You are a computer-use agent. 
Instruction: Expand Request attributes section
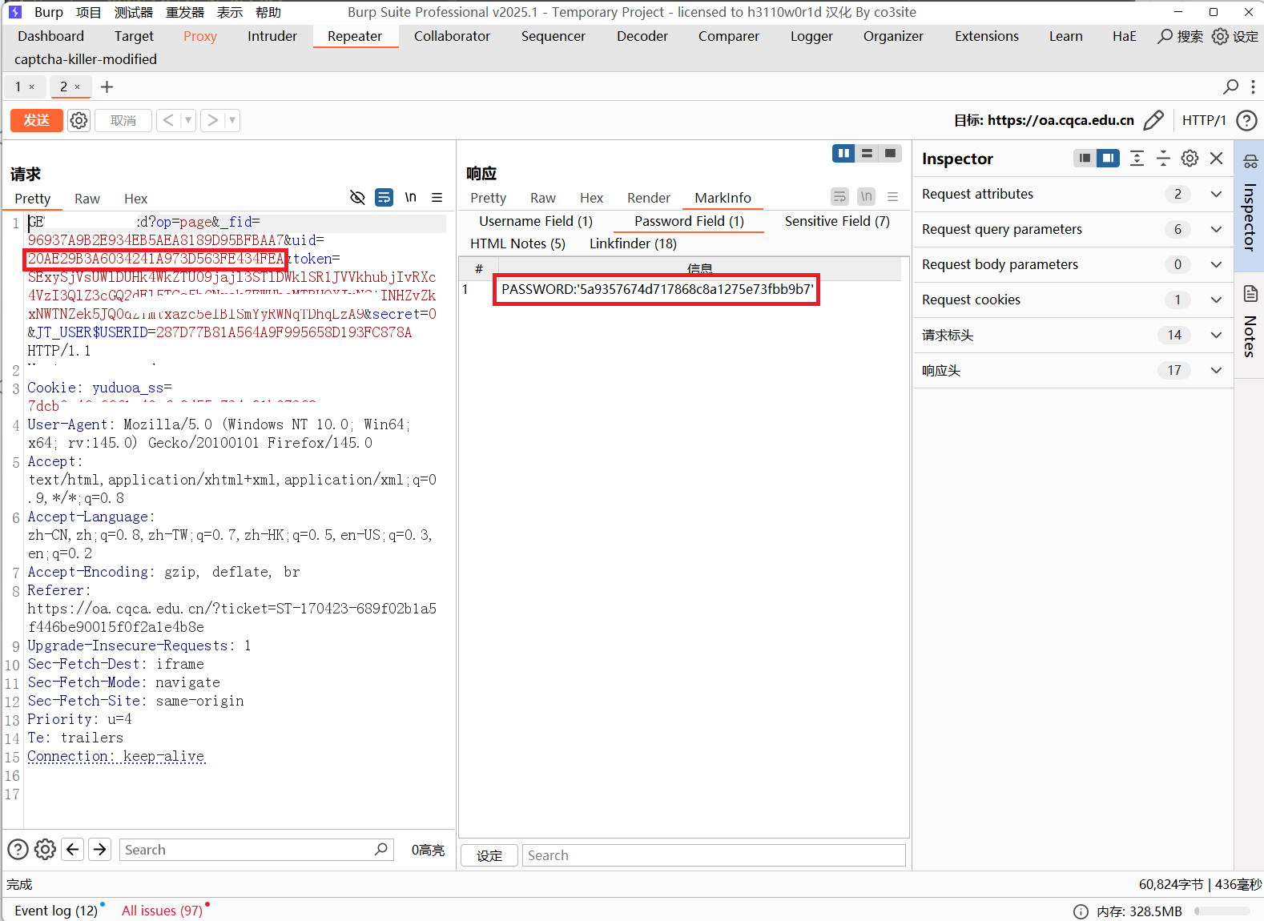[x=1216, y=194]
